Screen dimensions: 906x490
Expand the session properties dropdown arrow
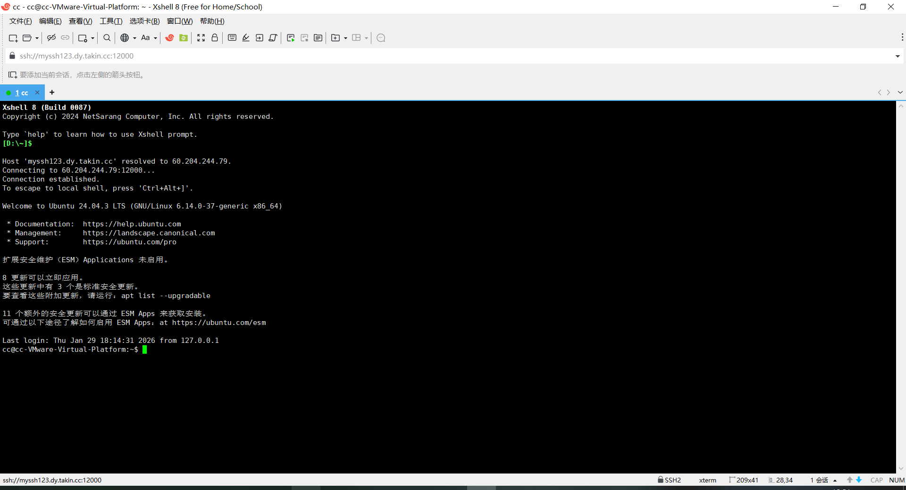(92, 38)
